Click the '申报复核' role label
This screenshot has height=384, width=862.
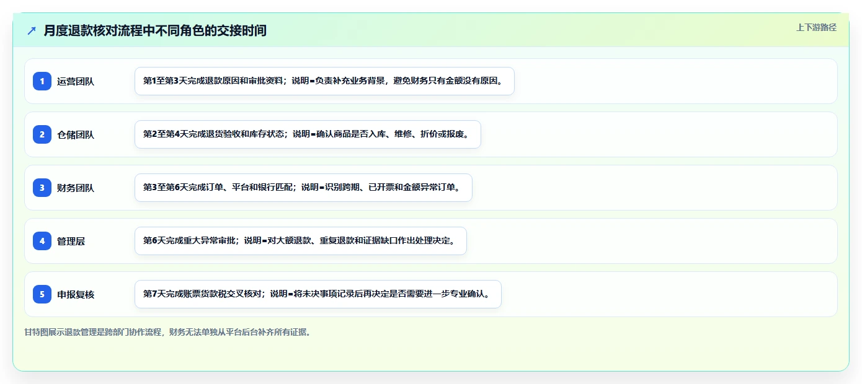(76, 294)
